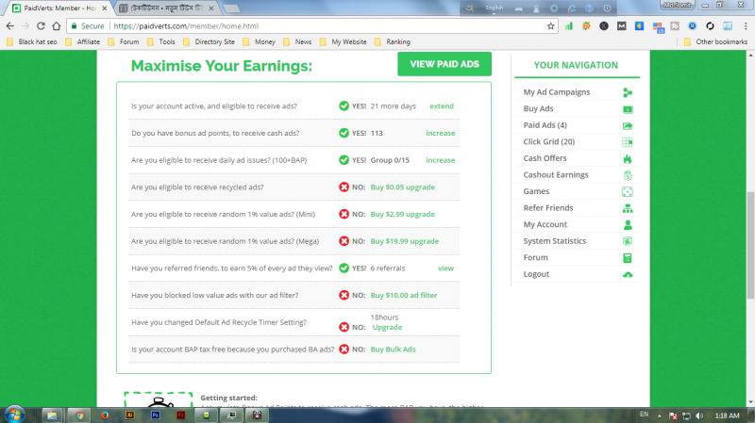This screenshot has height=423, width=755.
Task: Click the Secure padlock site info
Action: pyautogui.click(x=88, y=26)
